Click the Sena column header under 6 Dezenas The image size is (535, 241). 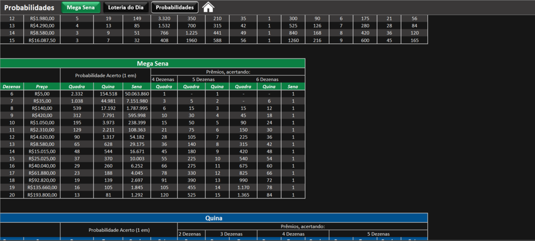click(293, 87)
